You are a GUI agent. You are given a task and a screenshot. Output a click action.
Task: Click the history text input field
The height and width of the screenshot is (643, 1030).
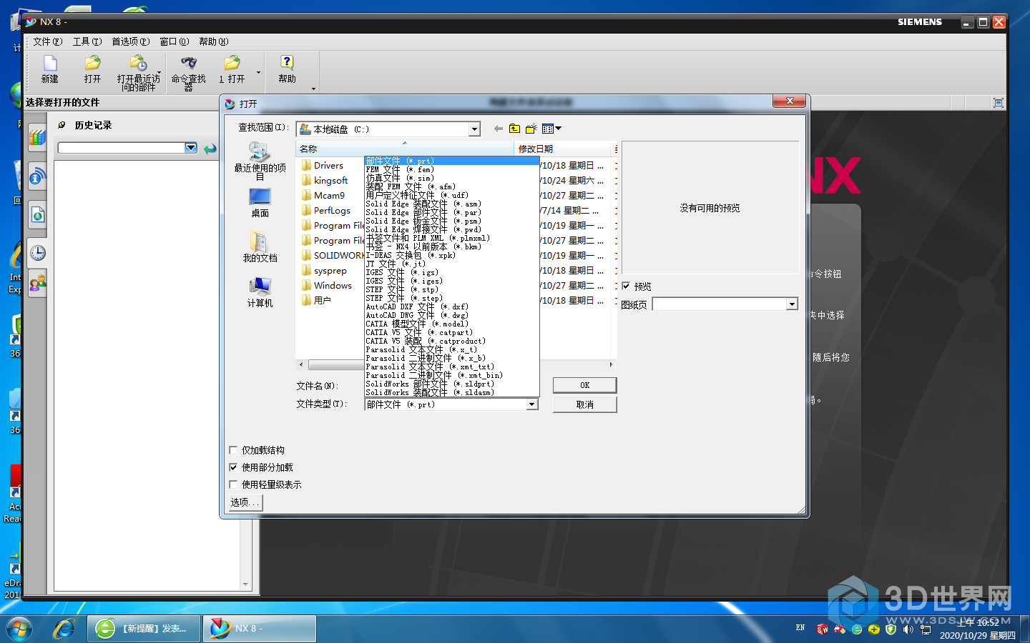[122, 148]
